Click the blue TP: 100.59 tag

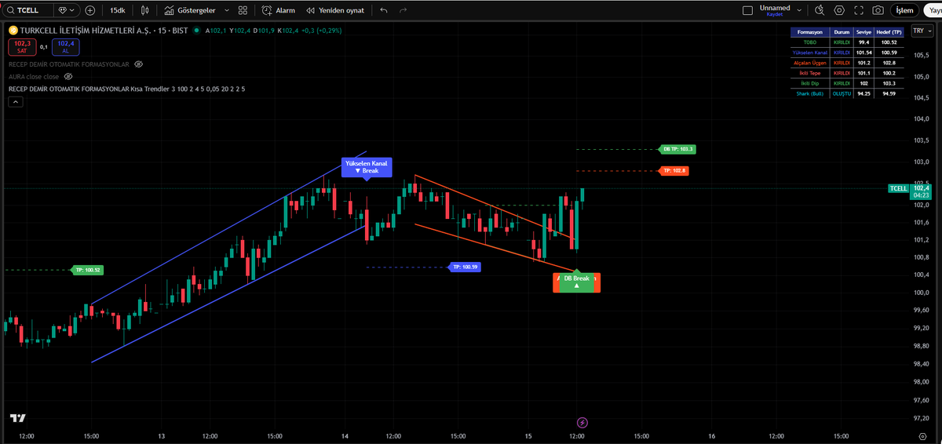click(x=464, y=267)
